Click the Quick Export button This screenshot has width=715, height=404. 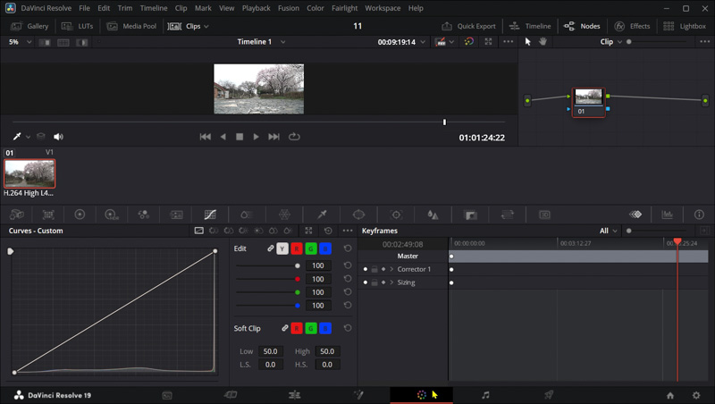[468, 27]
